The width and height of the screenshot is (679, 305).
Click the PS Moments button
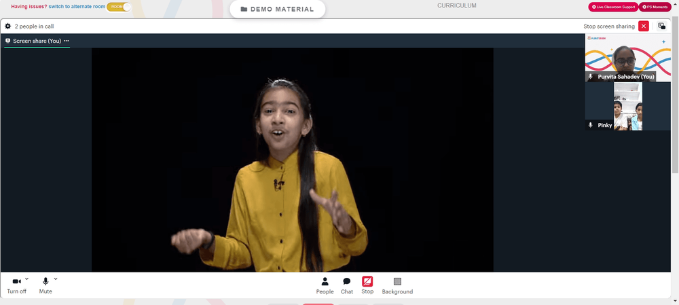click(x=655, y=7)
